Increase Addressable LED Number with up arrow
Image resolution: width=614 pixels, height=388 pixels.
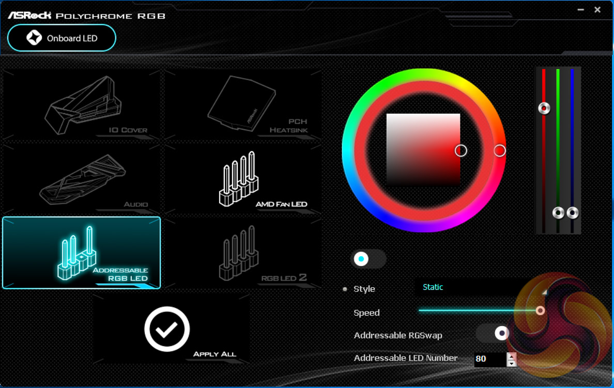(511, 356)
